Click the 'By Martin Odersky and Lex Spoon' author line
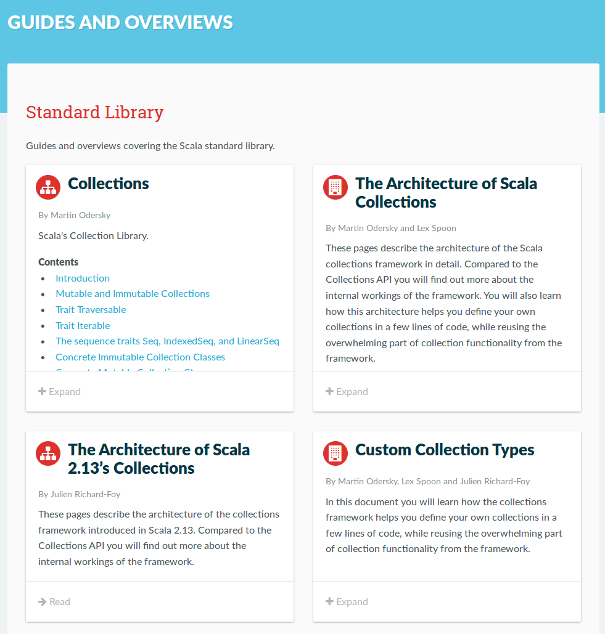The height and width of the screenshot is (634, 605). click(x=391, y=228)
